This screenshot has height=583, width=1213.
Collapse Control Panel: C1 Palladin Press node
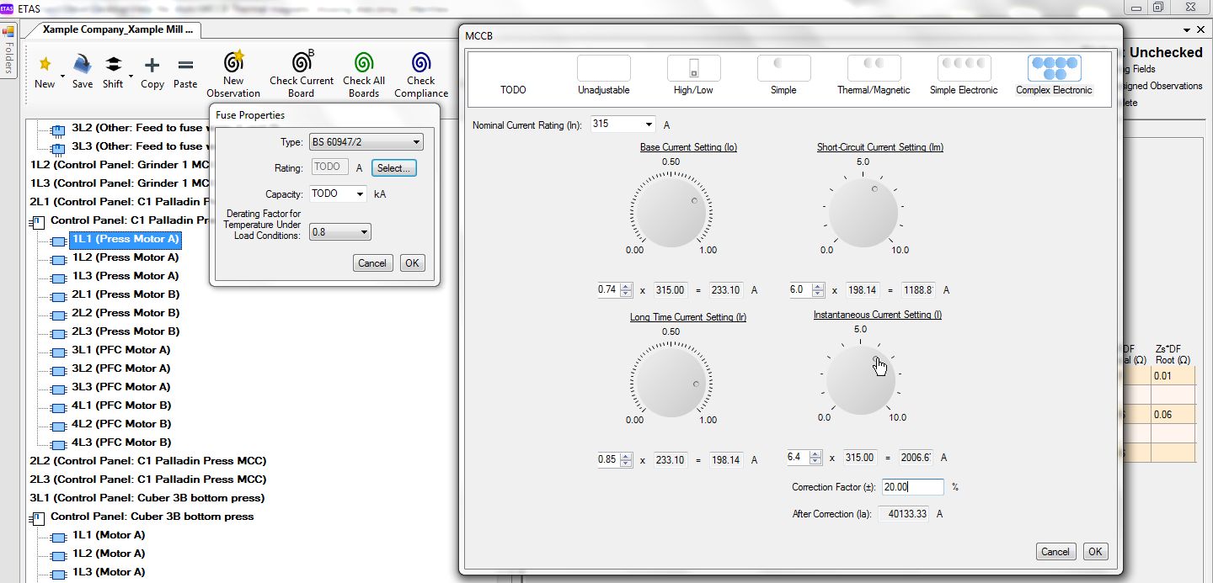tap(38, 222)
